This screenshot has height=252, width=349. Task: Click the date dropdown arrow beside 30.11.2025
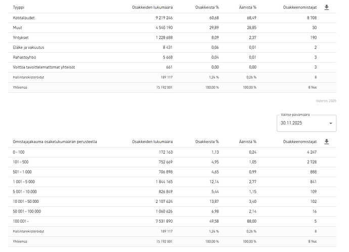pos(330,123)
